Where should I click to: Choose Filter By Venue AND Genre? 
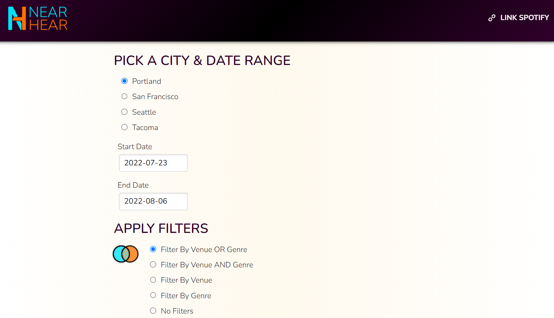tap(153, 264)
